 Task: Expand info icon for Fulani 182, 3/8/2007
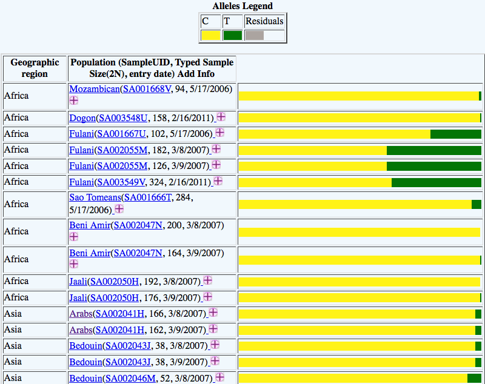[x=216, y=149]
